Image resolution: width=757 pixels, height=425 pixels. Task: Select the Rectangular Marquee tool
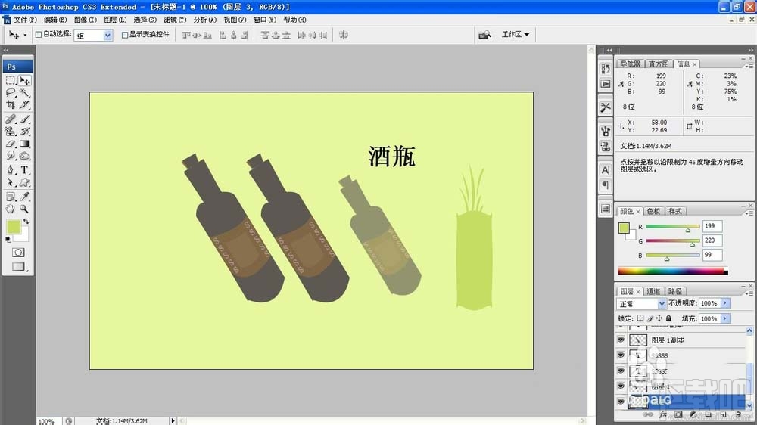[x=11, y=81]
